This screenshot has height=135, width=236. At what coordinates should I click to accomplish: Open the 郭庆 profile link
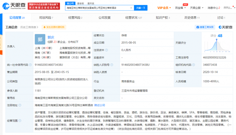[x=51, y=38]
